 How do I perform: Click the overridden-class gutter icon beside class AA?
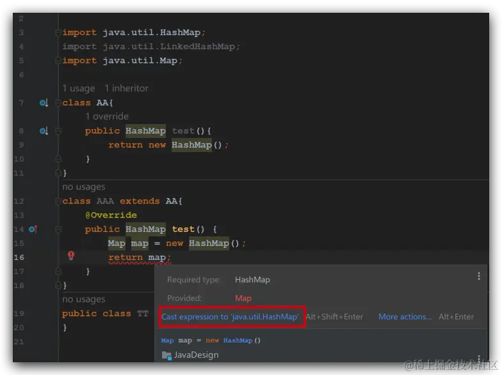pos(44,102)
